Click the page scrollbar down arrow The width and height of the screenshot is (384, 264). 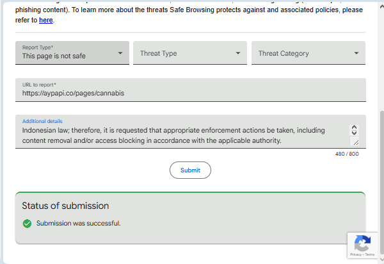380,260
